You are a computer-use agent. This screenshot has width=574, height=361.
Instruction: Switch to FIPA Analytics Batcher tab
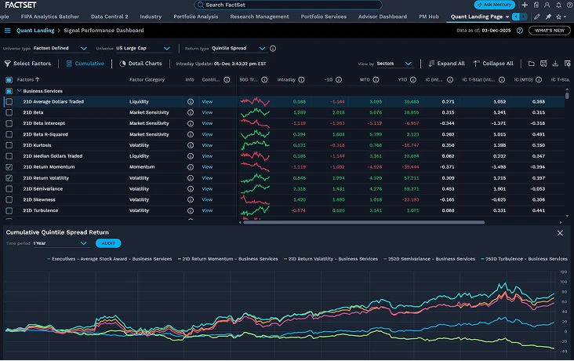(49, 16)
